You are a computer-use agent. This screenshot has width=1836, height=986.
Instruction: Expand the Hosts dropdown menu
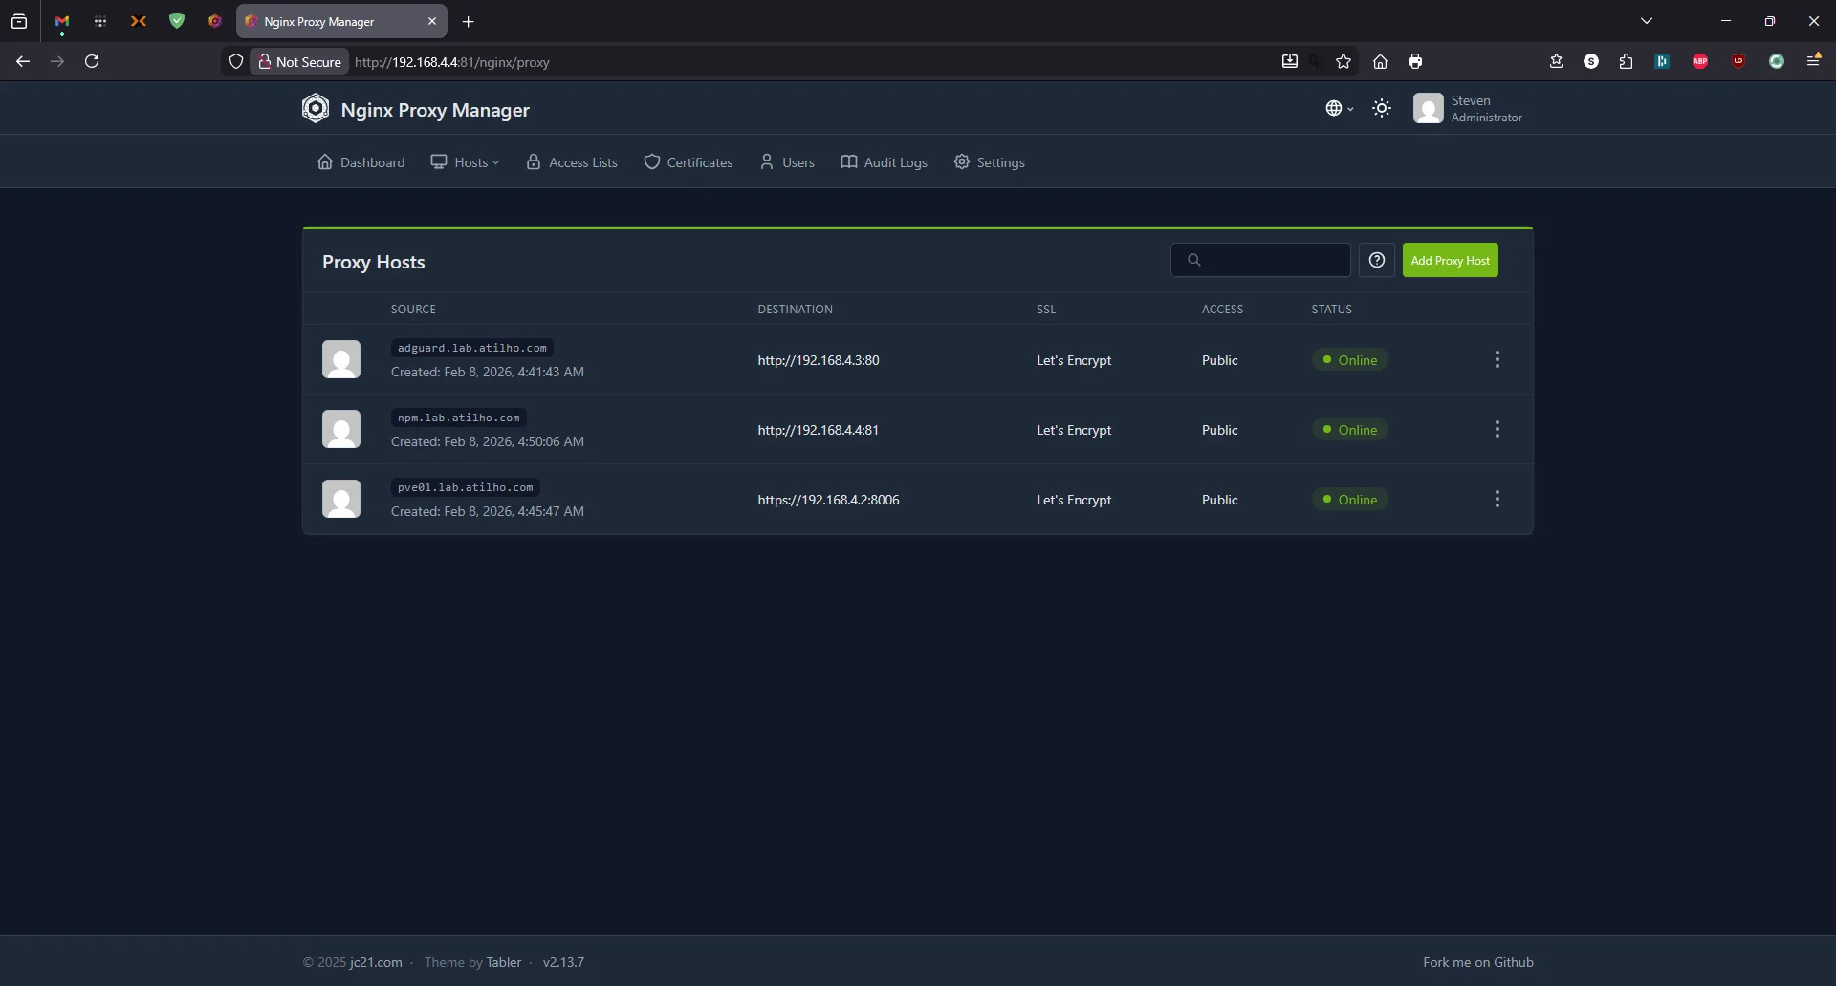click(466, 162)
